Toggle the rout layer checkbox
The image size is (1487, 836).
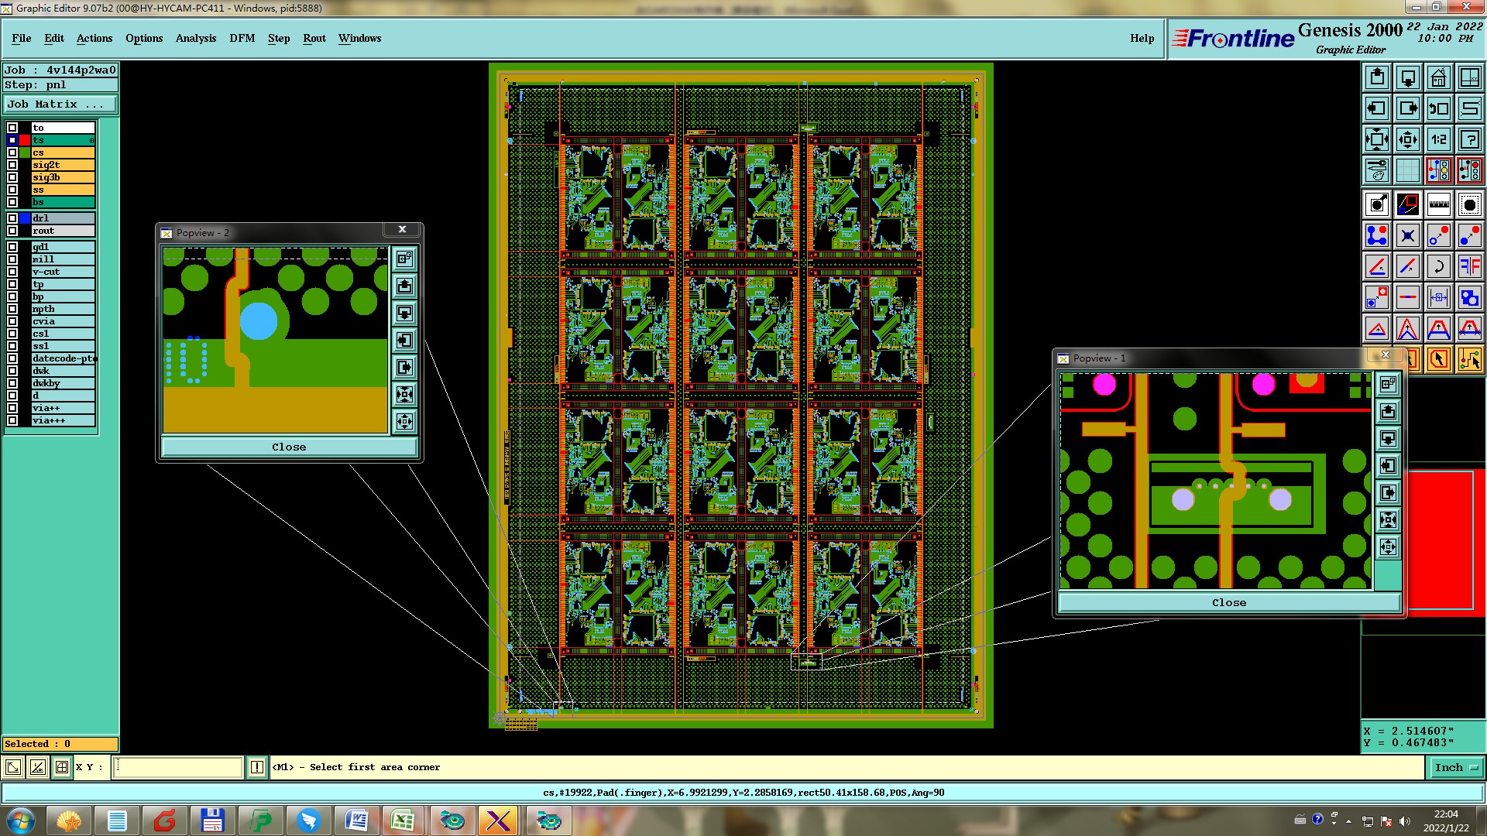point(12,231)
